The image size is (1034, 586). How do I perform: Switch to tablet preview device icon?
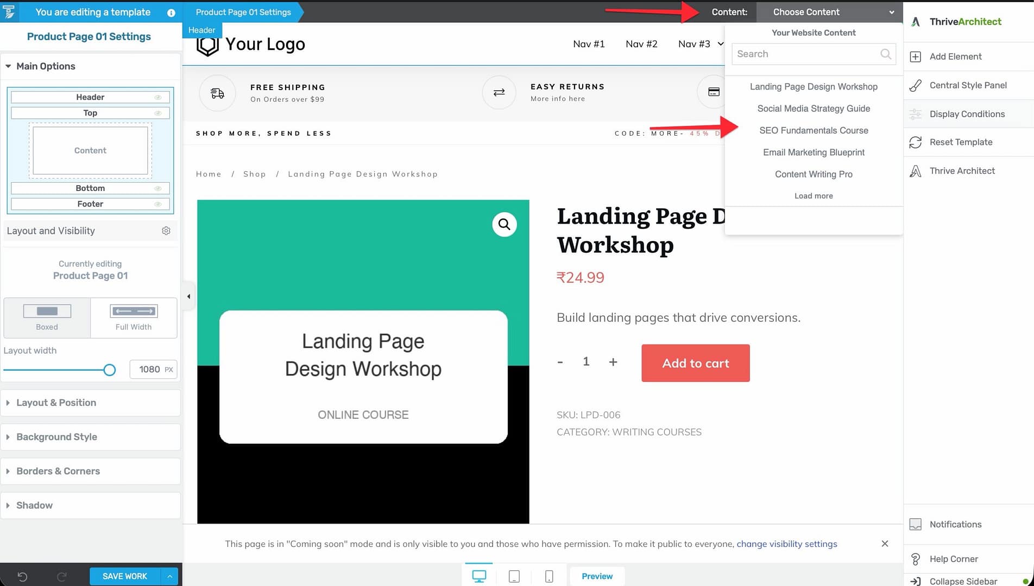pos(514,576)
